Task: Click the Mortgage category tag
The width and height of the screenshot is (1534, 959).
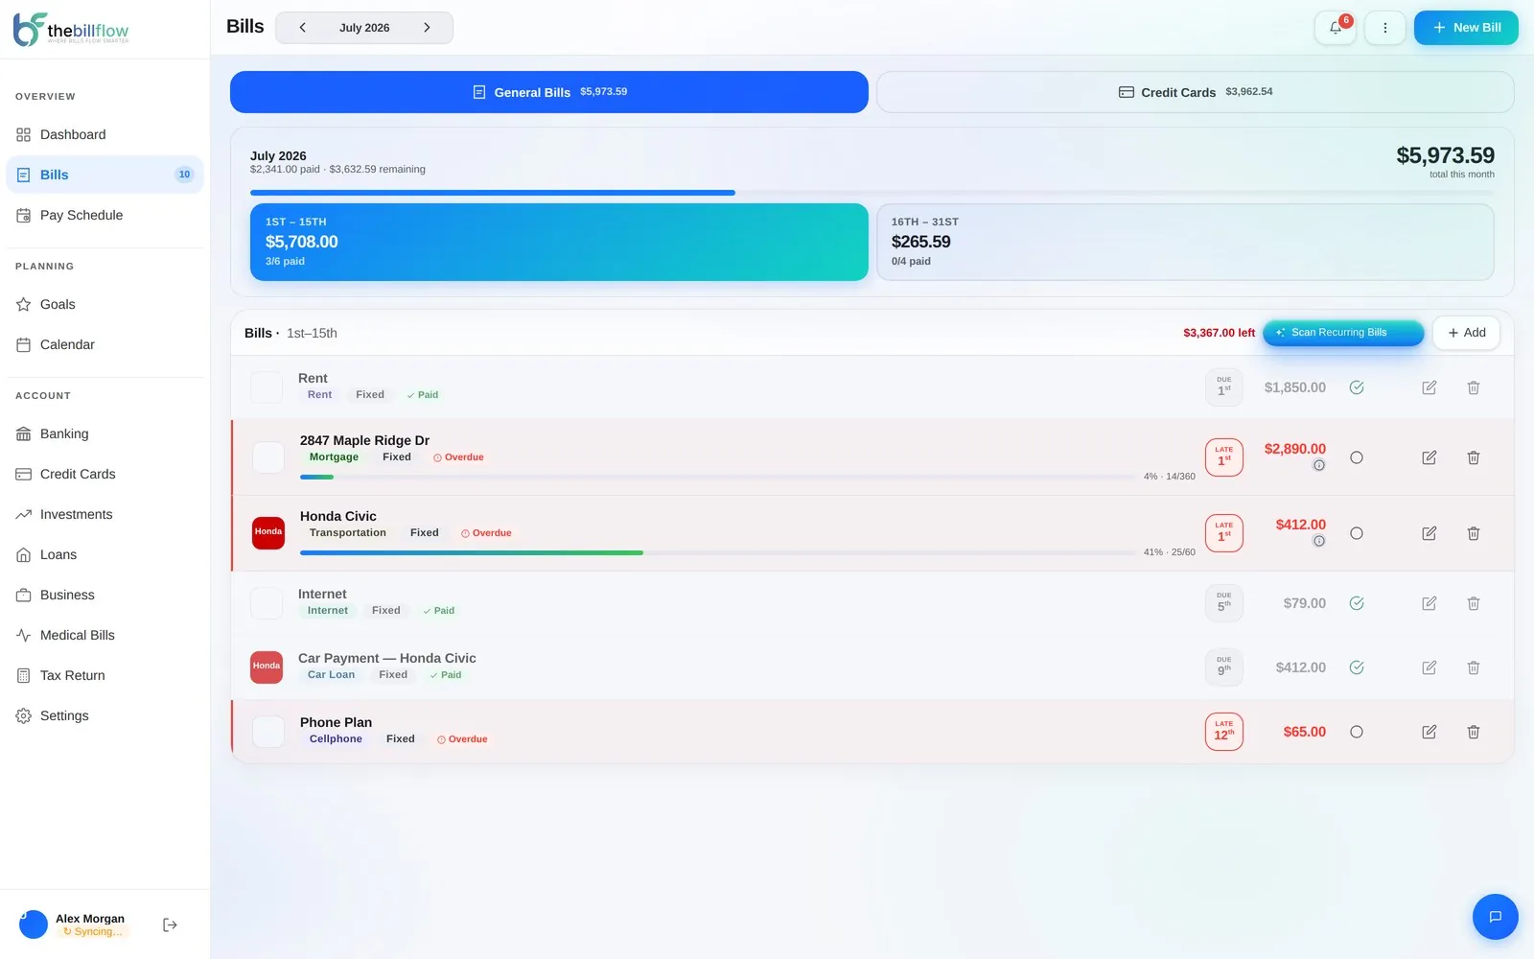Action: 334,457
